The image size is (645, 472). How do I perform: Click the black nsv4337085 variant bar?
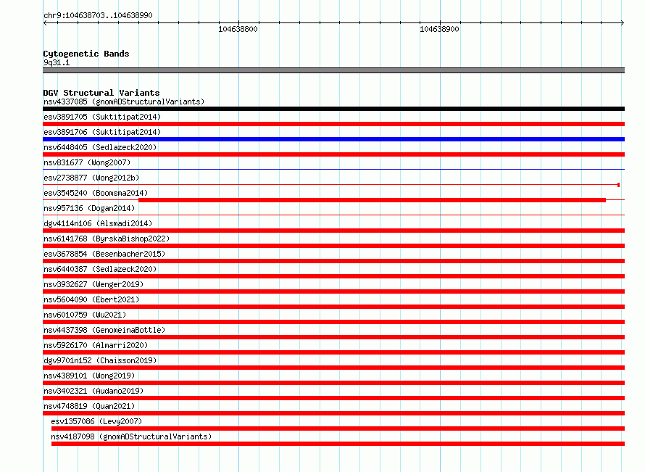pyautogui.click(x=333, y=109)
